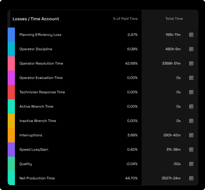Click the orange Interruptions color swatch
Viewport: 205px width, 190px height.
(x=11, y=135)
